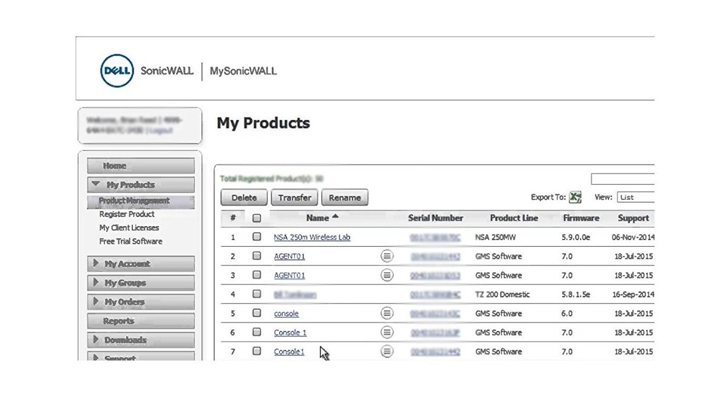Export product list to Excel icon

(575, 198)
